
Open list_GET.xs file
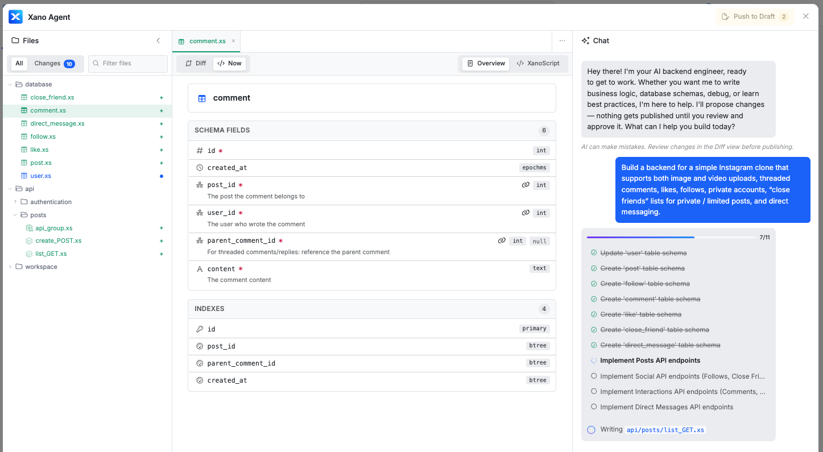point(51,254)
